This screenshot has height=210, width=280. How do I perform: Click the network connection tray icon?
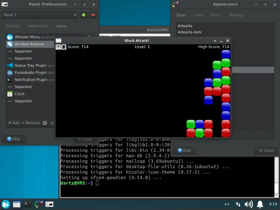coord(227,204)
